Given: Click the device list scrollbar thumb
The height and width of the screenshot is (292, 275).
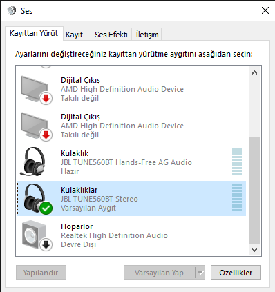Looking at the screenshot, I should [254, 191].
